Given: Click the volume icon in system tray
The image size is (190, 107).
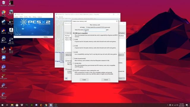Looking at the screenshot, I should [177, 105].
